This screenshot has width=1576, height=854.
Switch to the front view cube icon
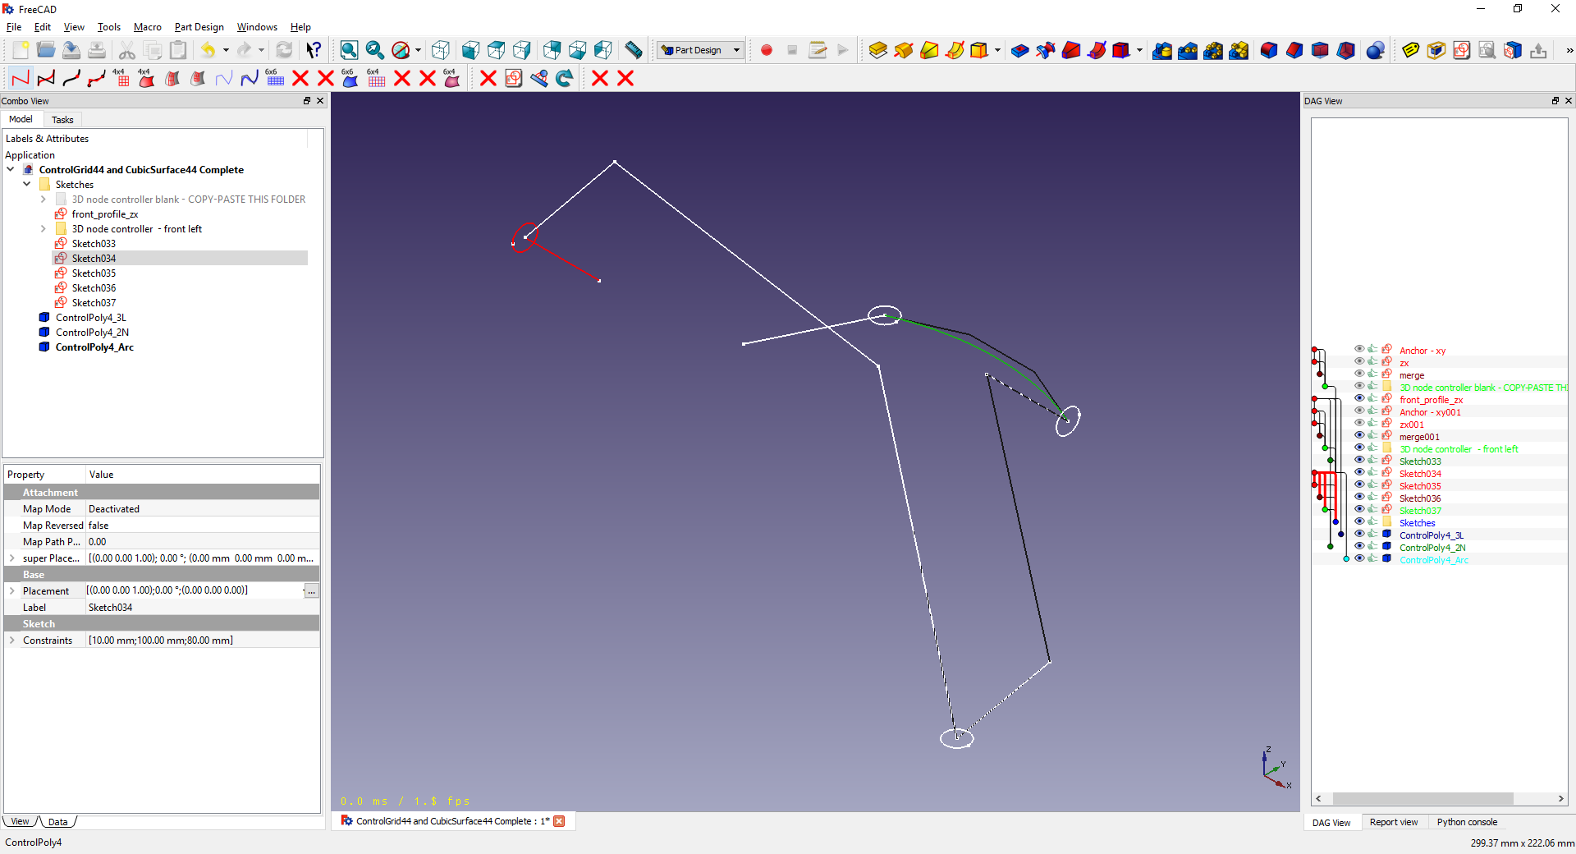click(470, 50)
